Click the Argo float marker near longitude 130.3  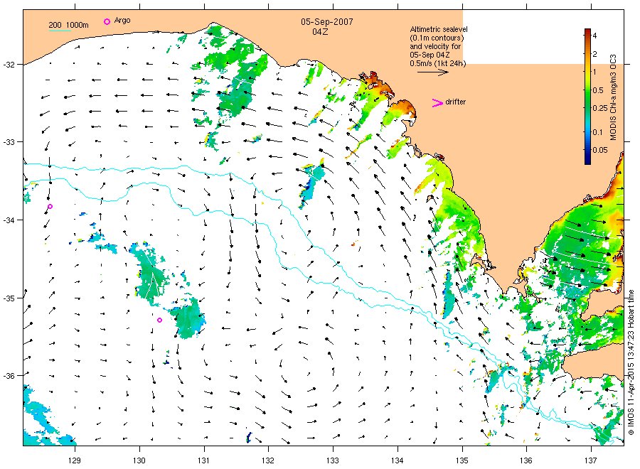(x=159, y=320)
